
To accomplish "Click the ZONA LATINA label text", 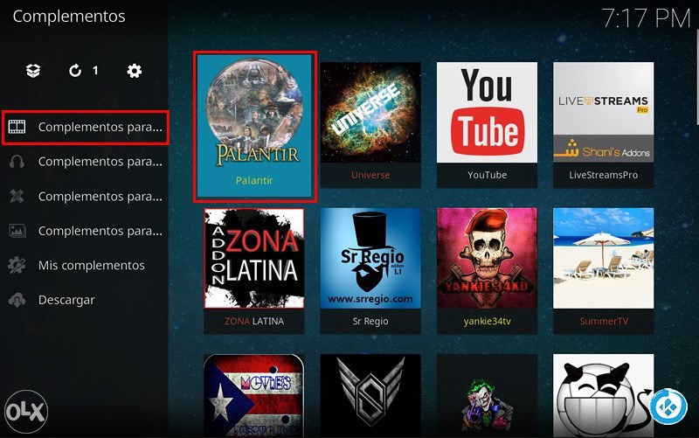I will click(x=254, y=321).
